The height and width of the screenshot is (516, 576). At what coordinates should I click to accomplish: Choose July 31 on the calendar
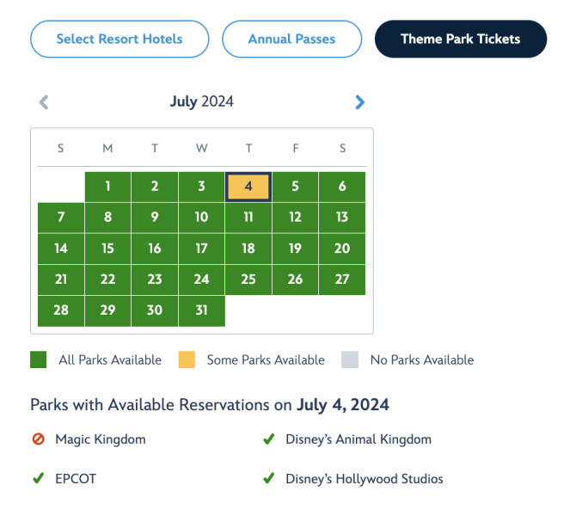tap(201, 310)
